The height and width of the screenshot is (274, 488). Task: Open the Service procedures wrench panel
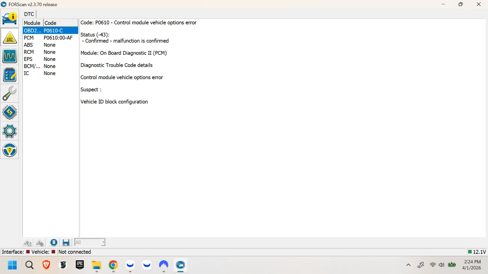(10, 93)
